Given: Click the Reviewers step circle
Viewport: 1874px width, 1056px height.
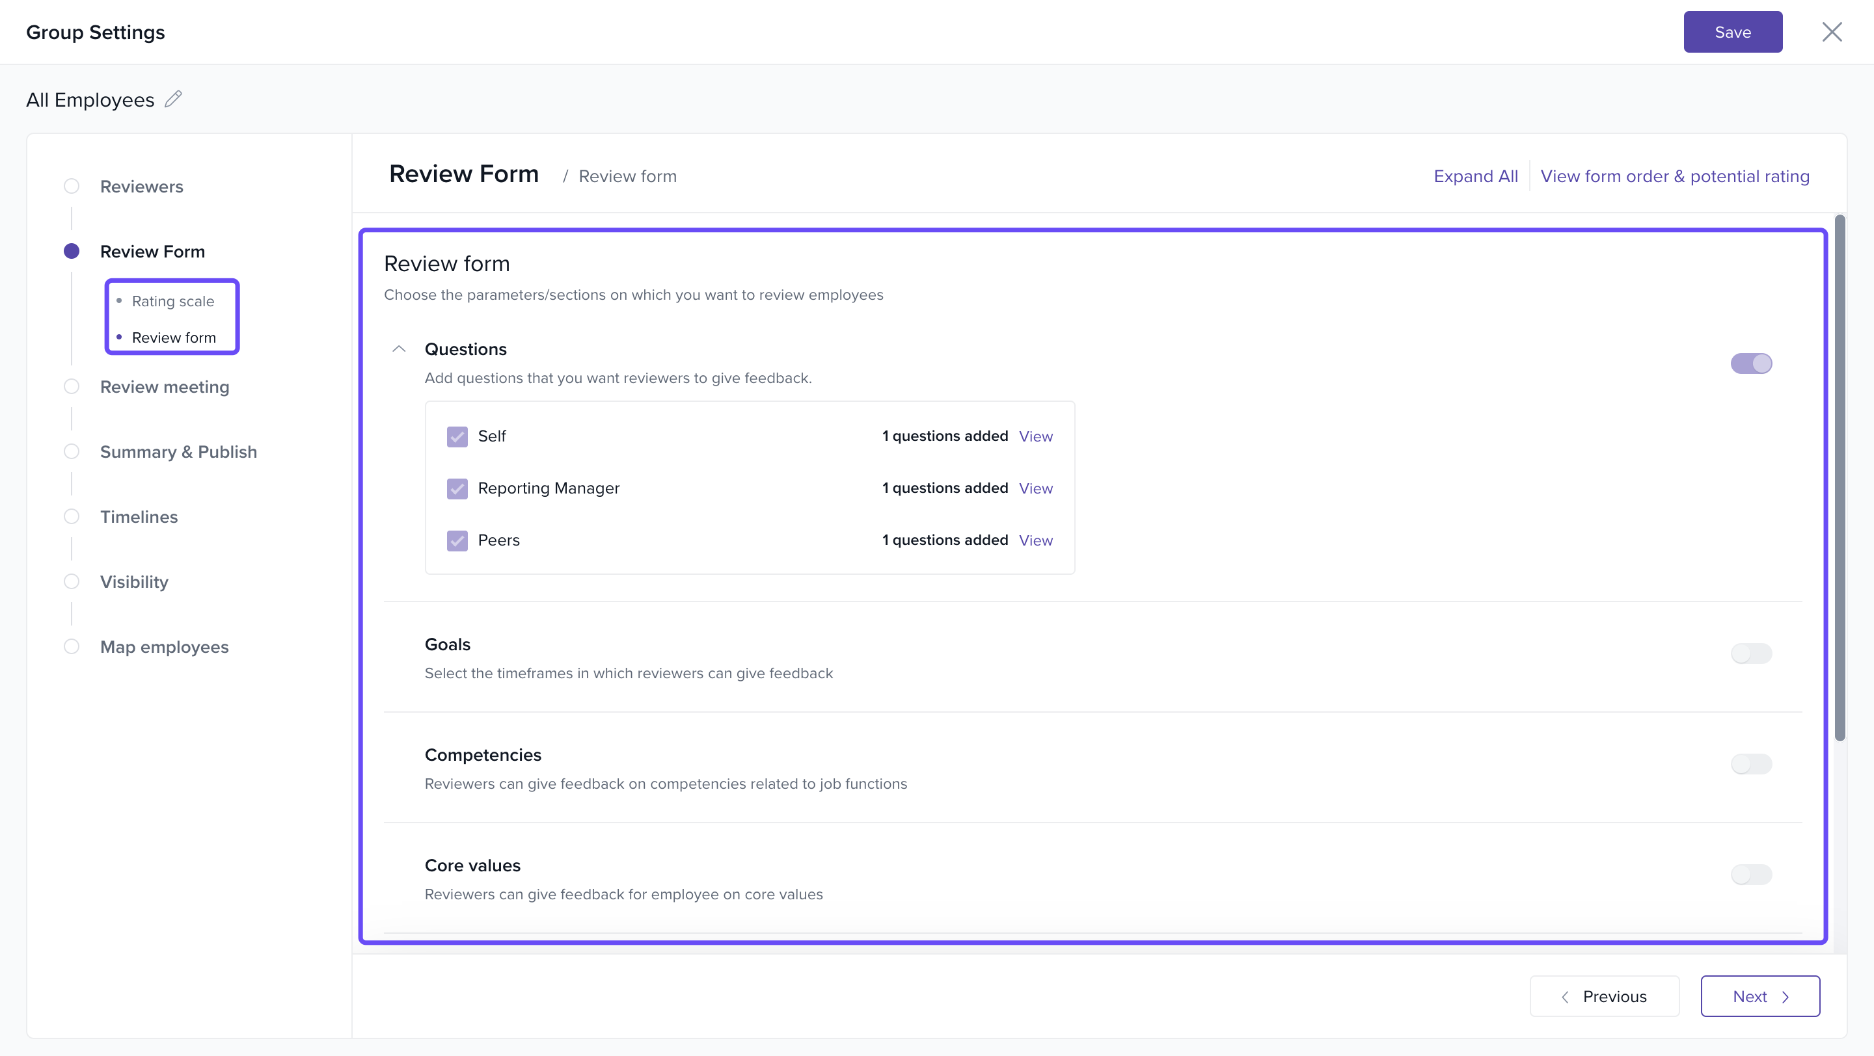Looking at the screenshot, I should (72, 186).
